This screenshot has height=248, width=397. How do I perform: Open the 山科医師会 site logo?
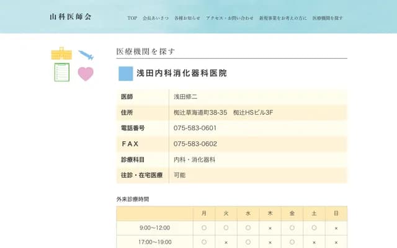(70, 17)
